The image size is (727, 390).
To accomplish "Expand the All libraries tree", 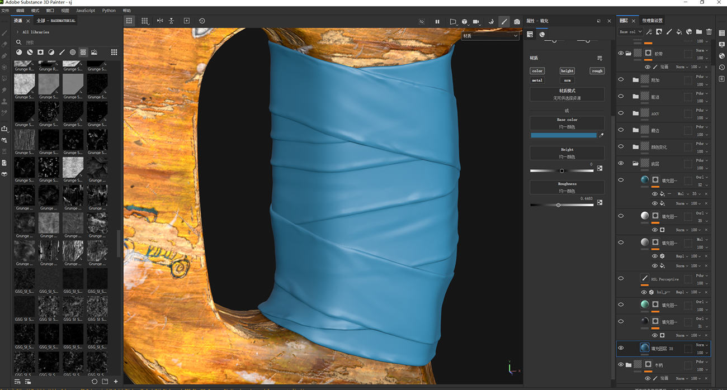I will tap(17, 32).
